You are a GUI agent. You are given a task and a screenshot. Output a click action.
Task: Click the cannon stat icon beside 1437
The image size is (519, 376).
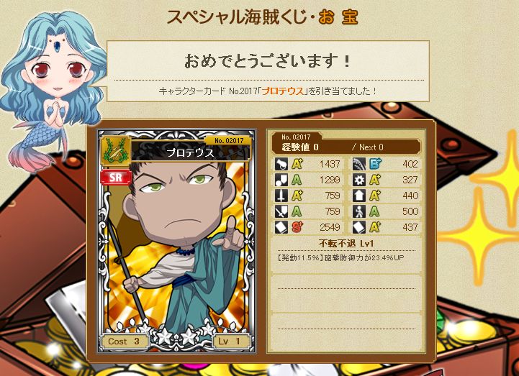click(x=281, y=164)
